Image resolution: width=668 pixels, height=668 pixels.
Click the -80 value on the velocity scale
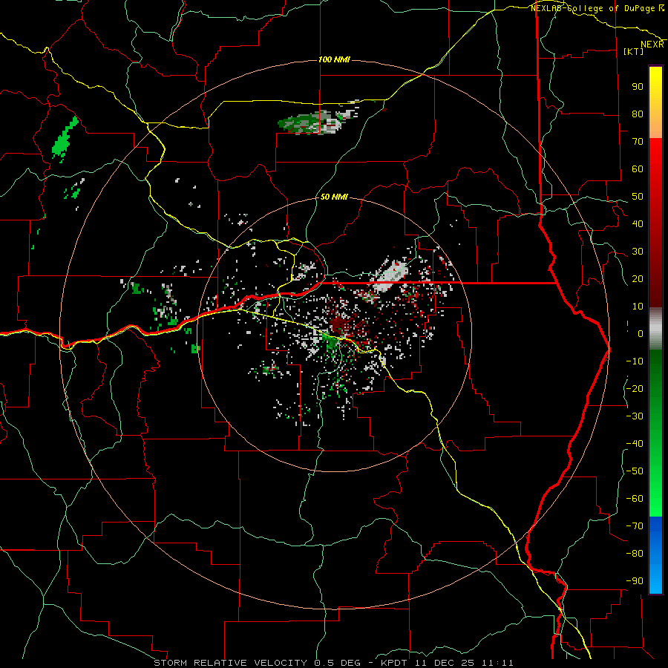pos(635,554)
